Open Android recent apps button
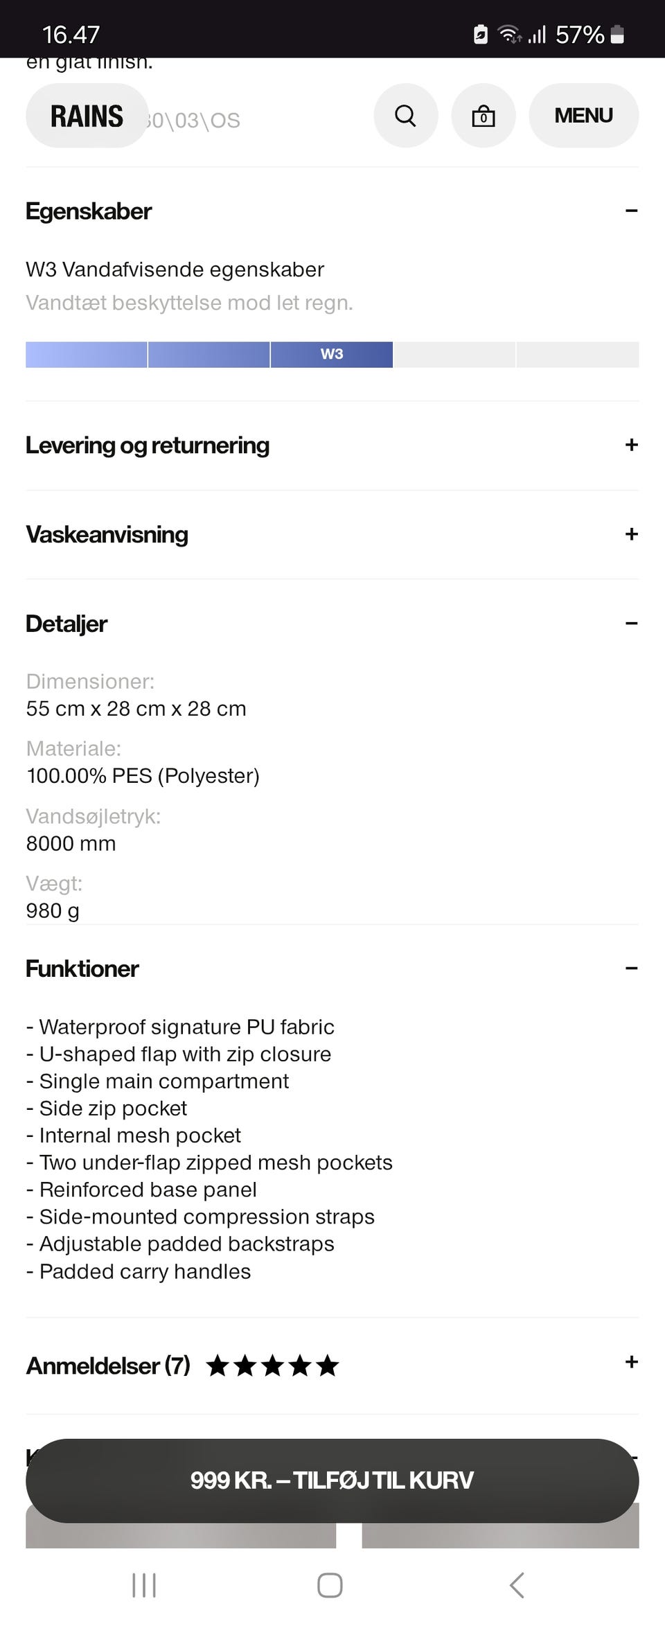 click(x=144, y=1584)
